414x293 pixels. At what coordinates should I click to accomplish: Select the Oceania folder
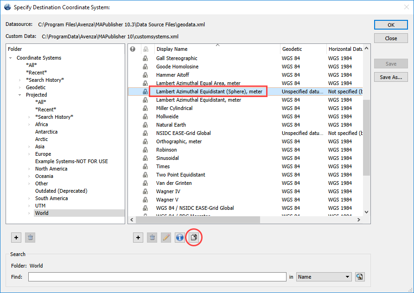44,176
